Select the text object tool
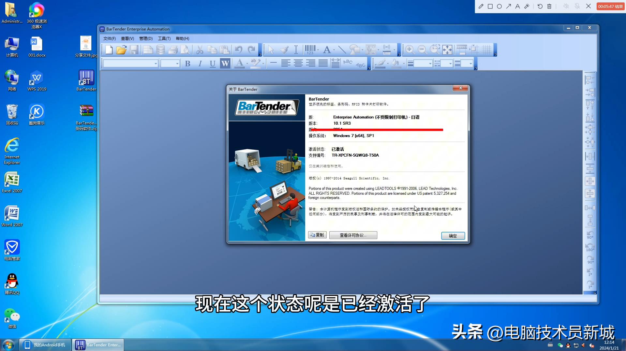Screen dimensions: 626x351 click(327, 50)
